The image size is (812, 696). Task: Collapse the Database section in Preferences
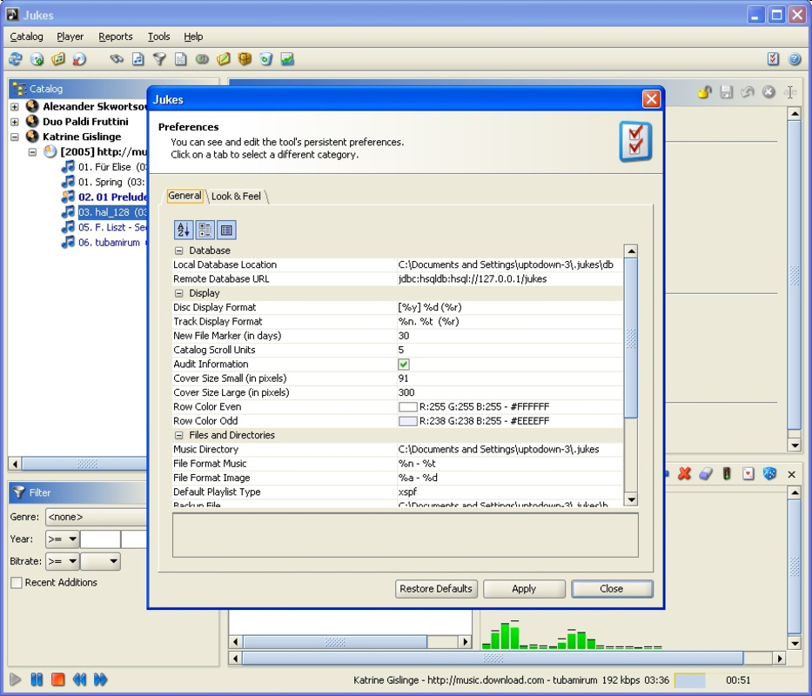(x=178, y=251)
